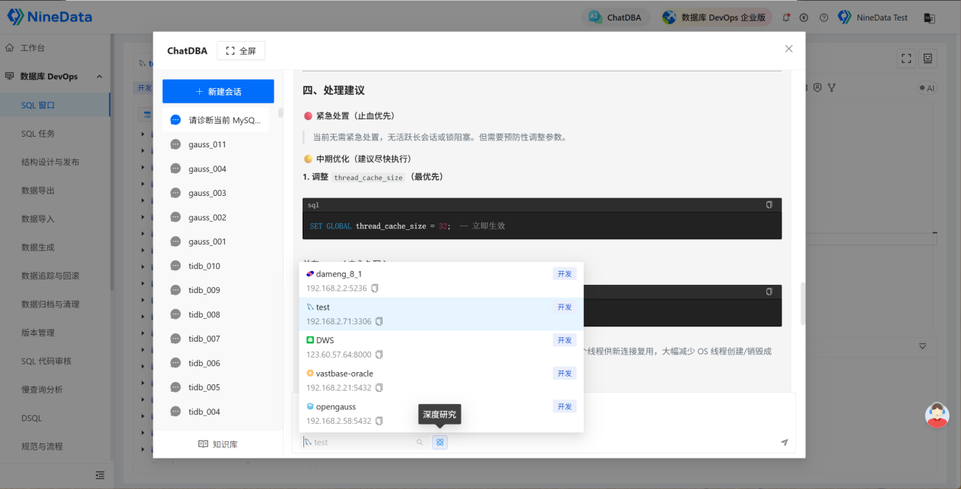Screen dimensions: 961x489
Task: Click 开发 tag on the dameng_8_1 row
Action: click(x=564, y=274)
